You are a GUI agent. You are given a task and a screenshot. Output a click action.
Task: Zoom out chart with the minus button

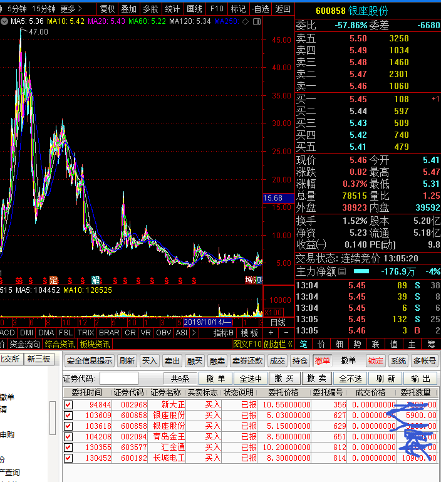(286, 333)
